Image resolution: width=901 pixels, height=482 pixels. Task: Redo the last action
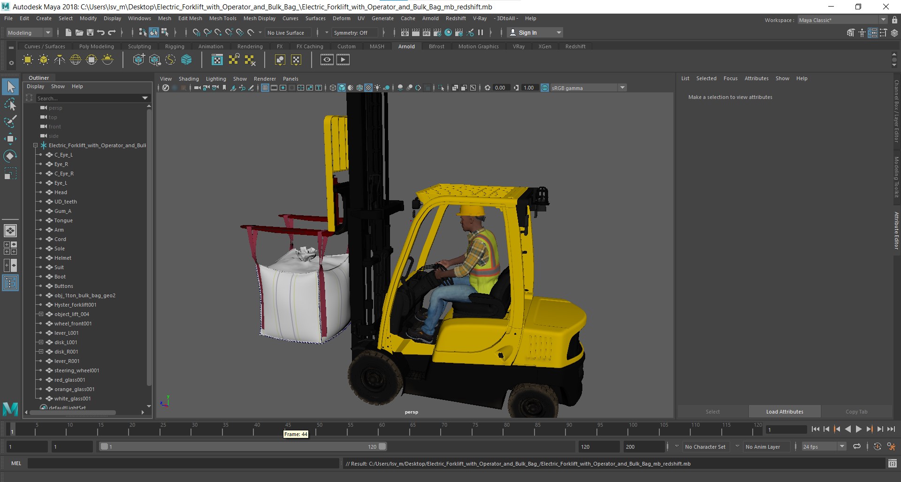point(112,32)
